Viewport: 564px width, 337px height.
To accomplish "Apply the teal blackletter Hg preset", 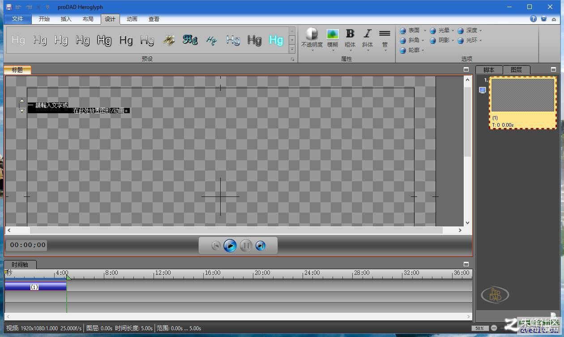I will [x=190, y=39].
